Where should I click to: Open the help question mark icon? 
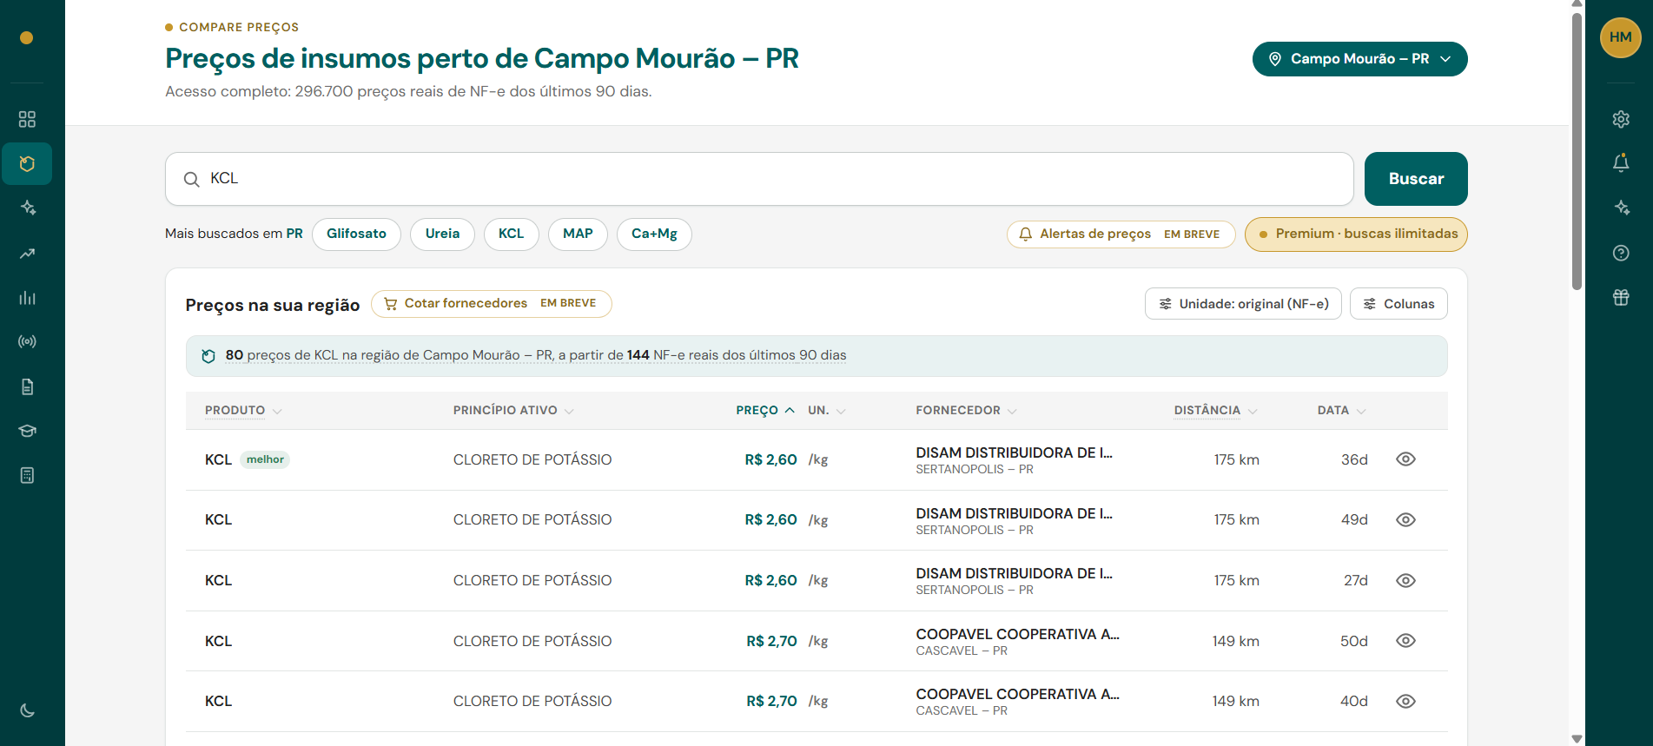tap(1621, 253)
